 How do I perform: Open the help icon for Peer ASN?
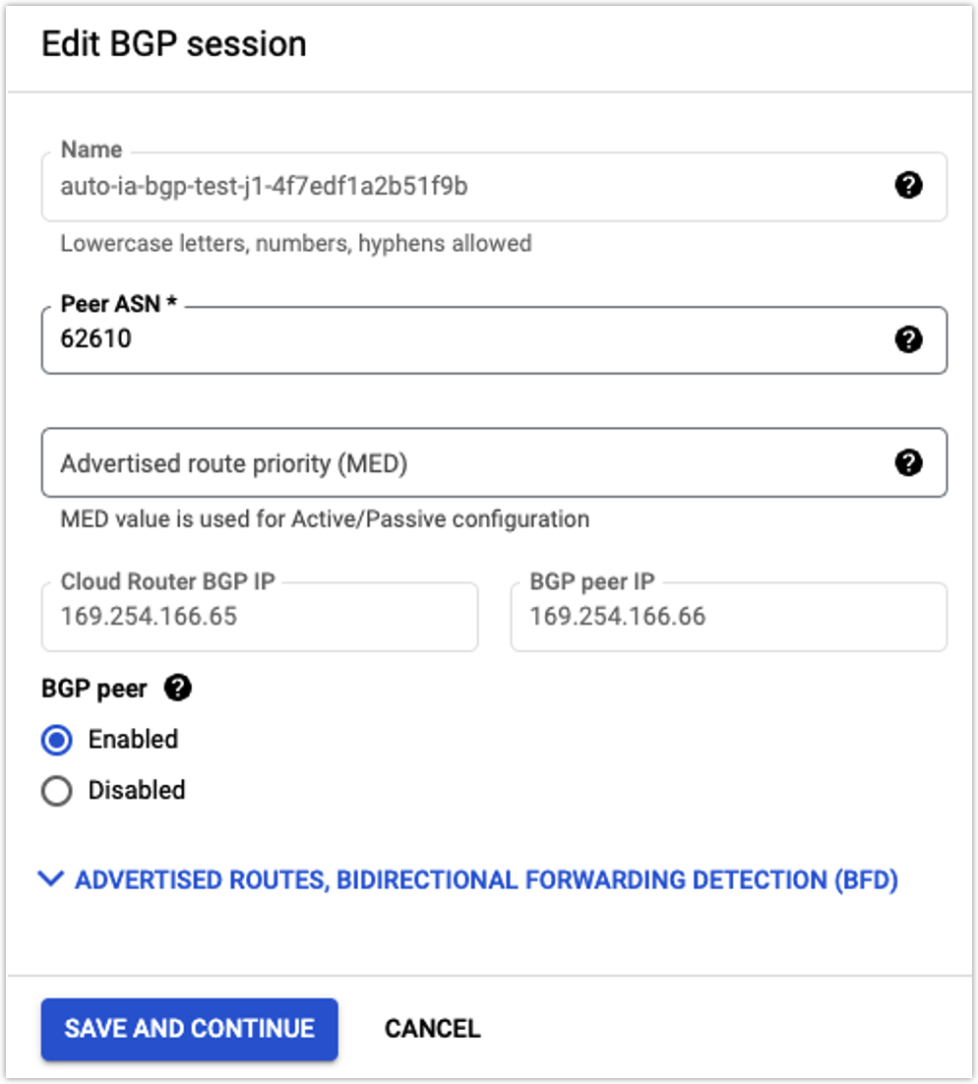click(x=908, y=338)
